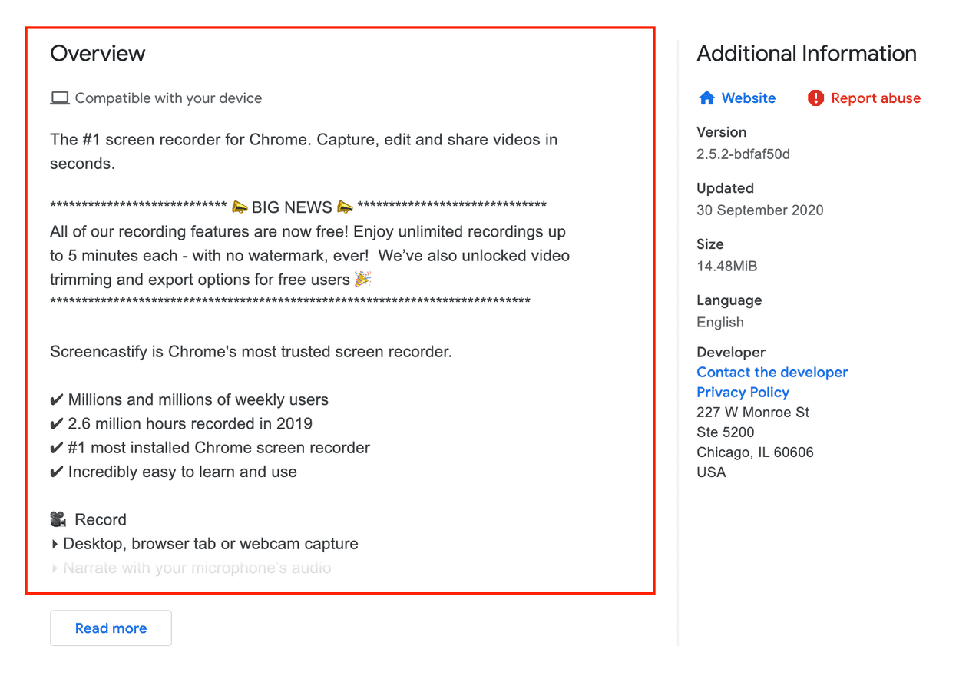Click the red octagon warning icon
This screenshot has width=979, height=676.
coord(816,98)
